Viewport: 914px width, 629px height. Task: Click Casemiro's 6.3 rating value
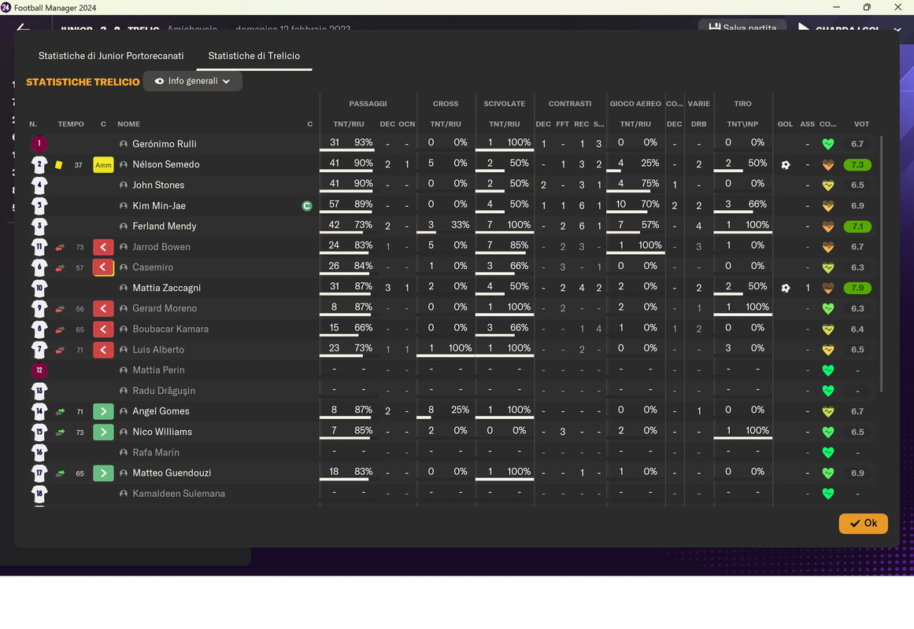tap(857, 267)
